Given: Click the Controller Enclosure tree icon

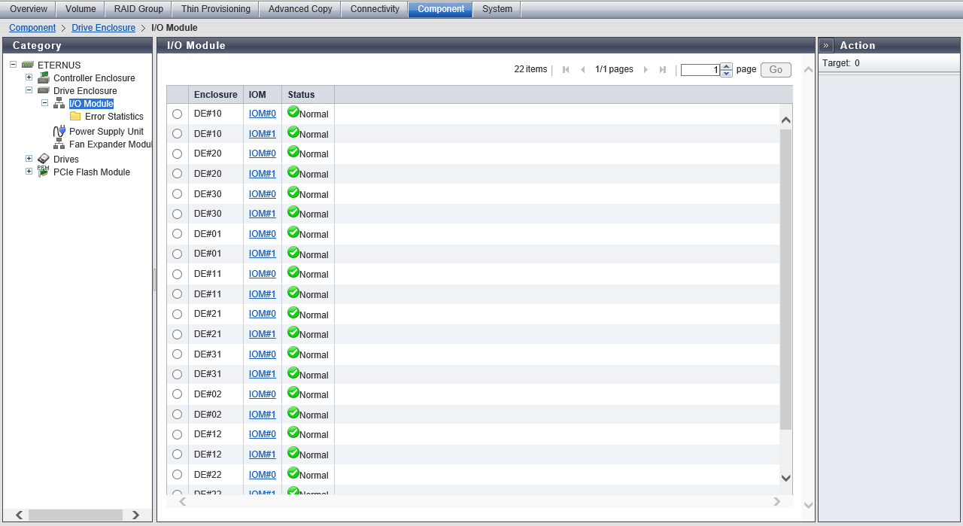Looking at the screenshot, I should pos(44,78).
